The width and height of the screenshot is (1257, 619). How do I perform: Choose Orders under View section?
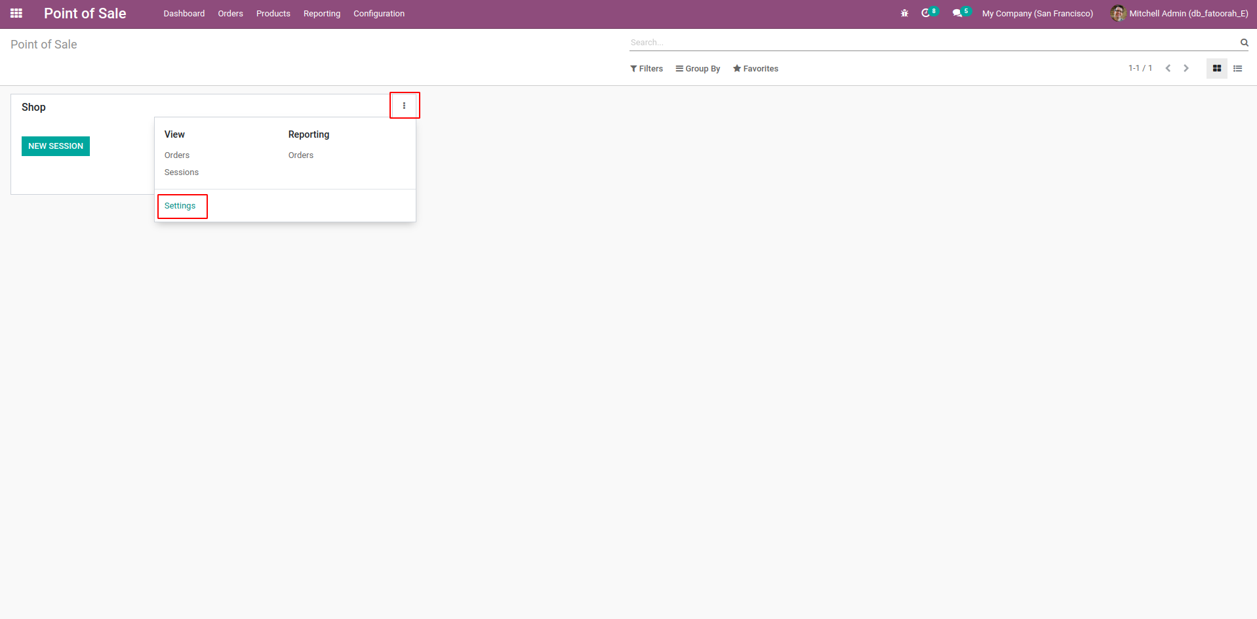tap(177, 155)
